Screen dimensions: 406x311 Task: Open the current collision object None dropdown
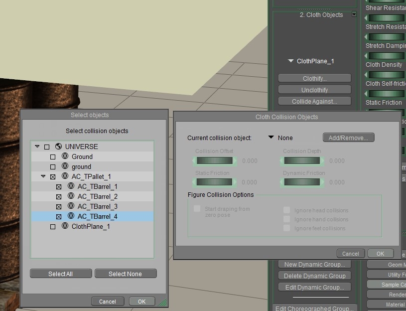[271, 138]
